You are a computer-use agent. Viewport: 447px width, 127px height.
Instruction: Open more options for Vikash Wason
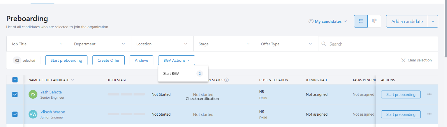(429, 114)
